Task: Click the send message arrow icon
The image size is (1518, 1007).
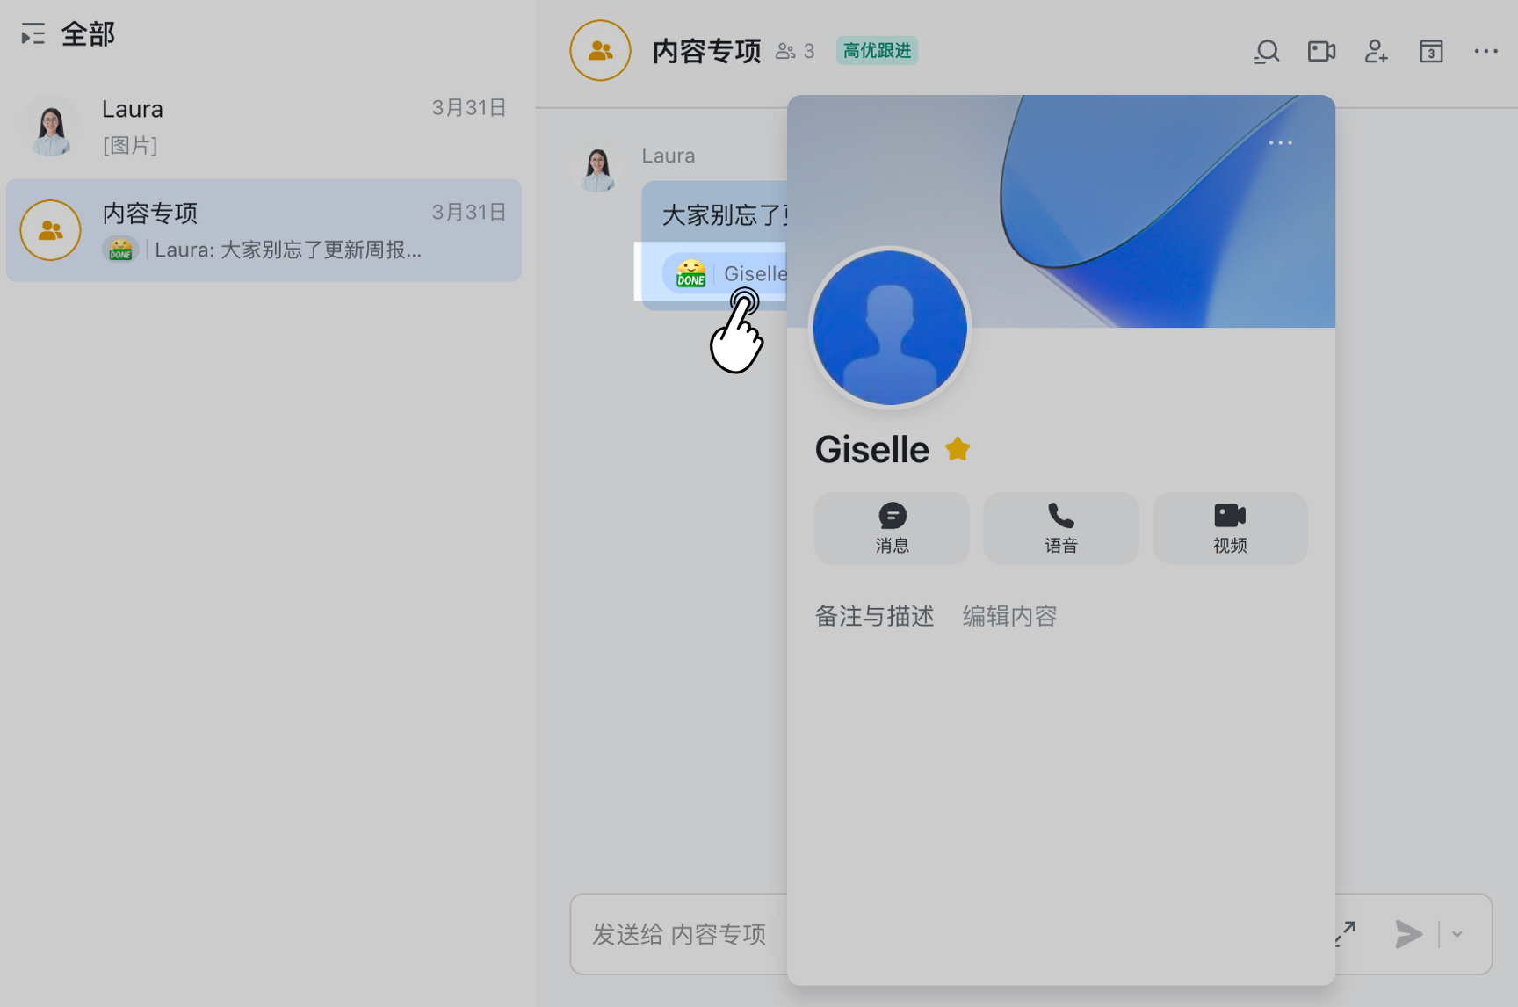Action: pos(1408,934)
